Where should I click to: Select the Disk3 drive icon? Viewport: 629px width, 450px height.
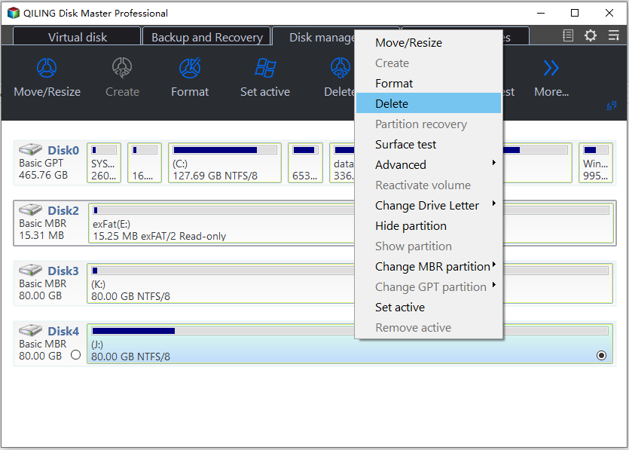click(x=30, y=270)
